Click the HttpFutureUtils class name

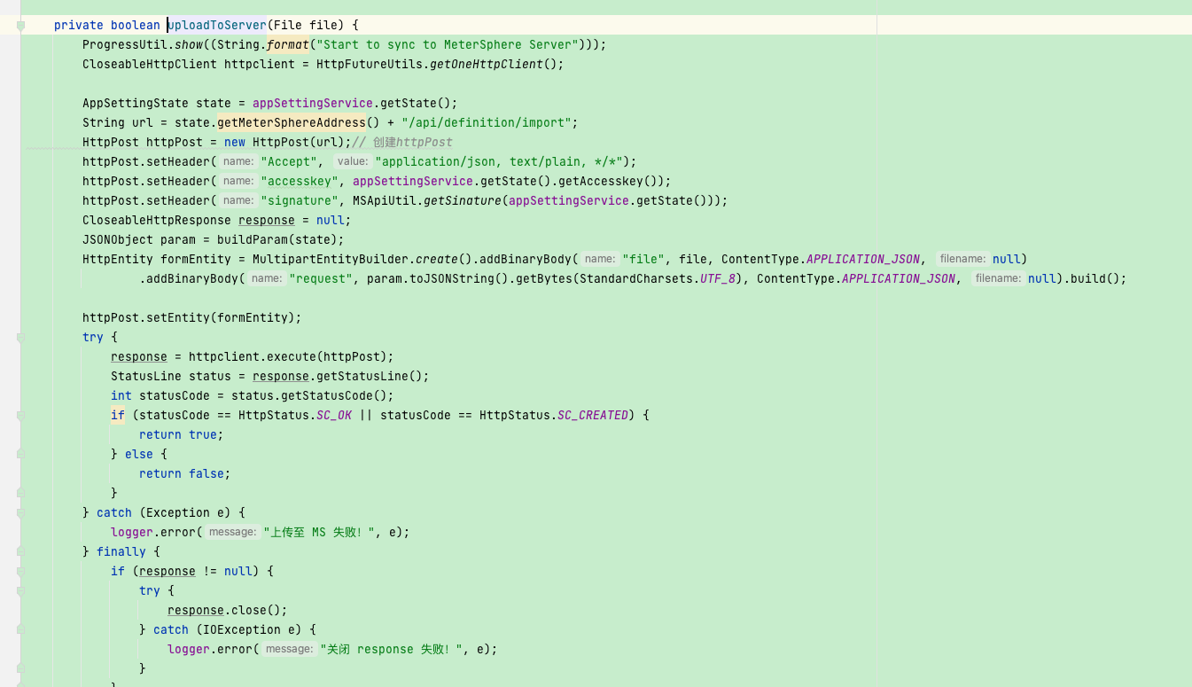(370, 64)
